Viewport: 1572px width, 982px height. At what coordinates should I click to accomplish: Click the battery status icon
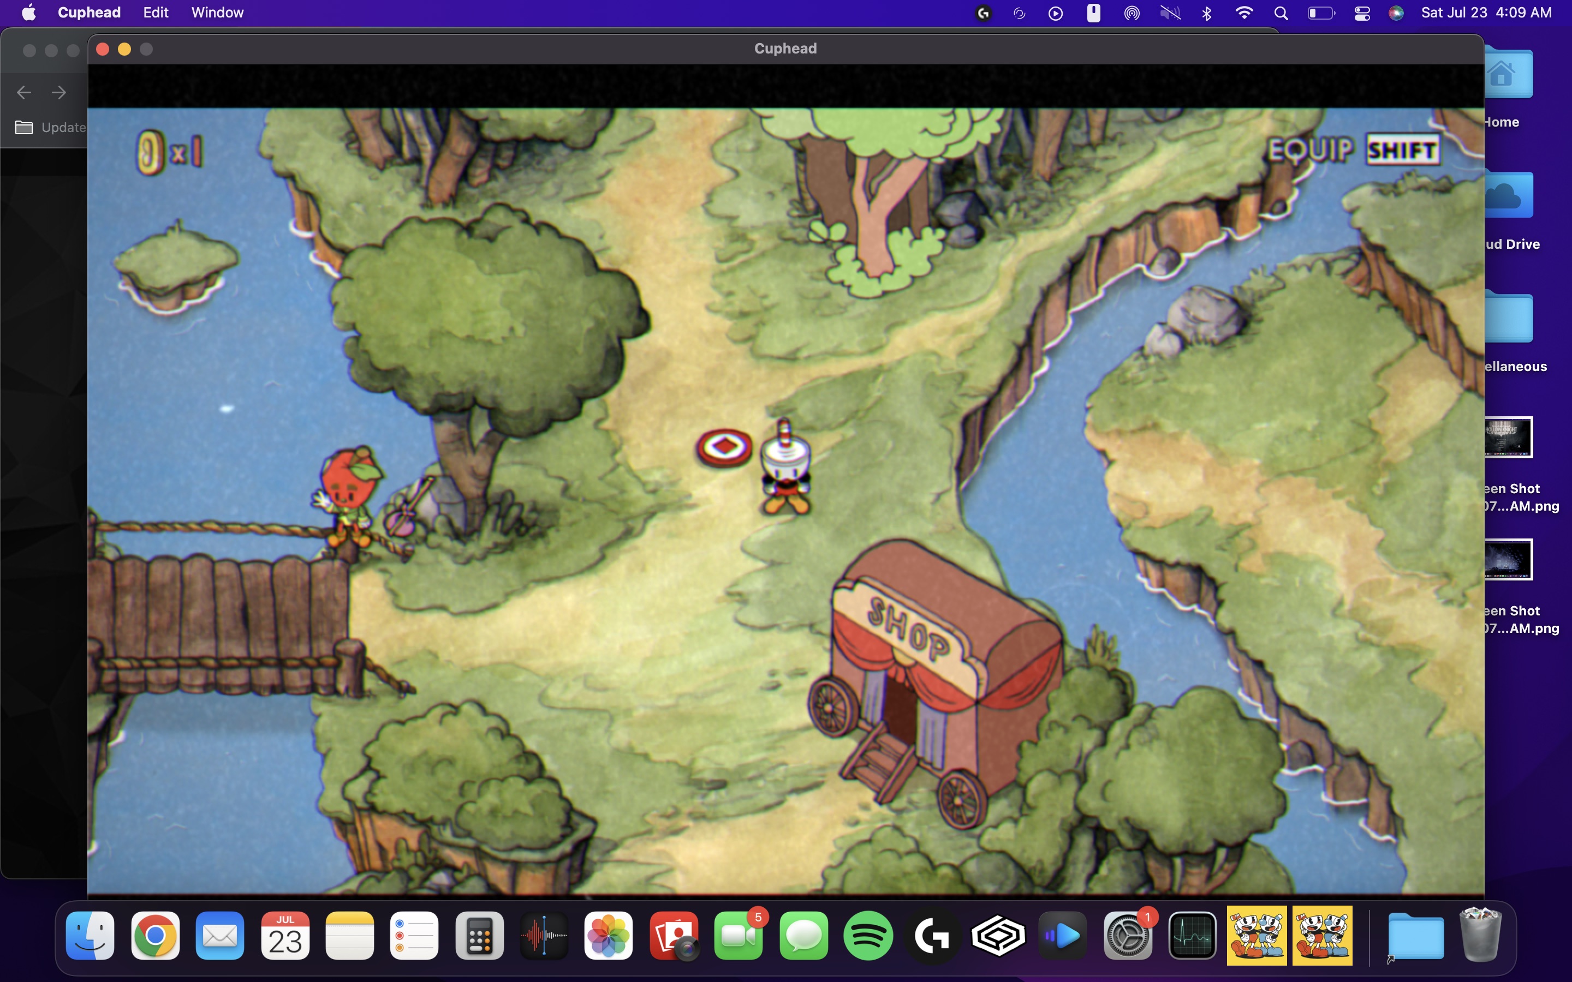[1321, 13]
